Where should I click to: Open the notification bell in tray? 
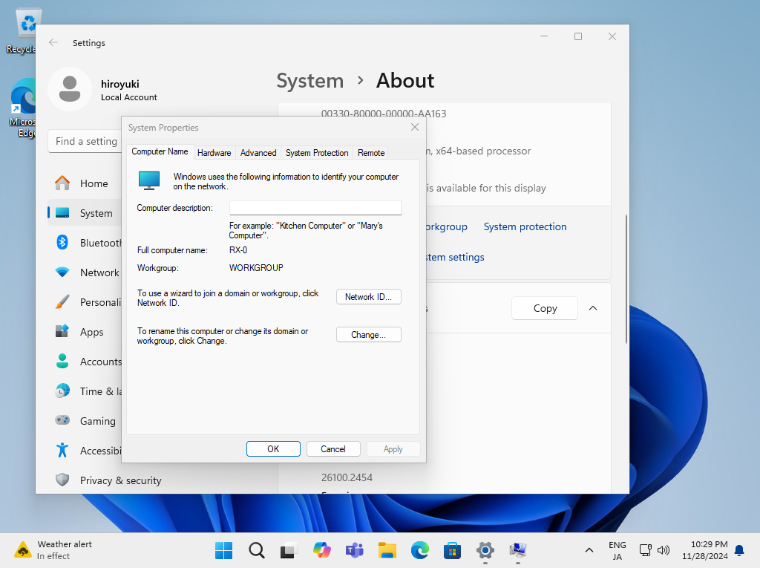[x=739, y=550]
